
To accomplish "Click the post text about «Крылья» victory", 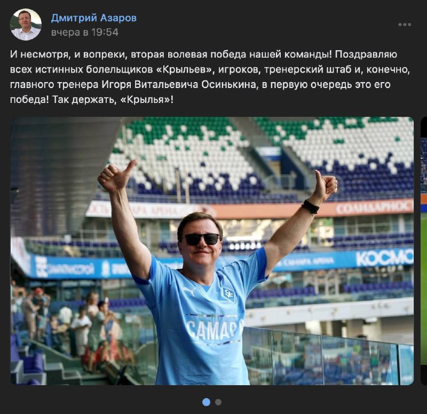I will click(210, 77).
